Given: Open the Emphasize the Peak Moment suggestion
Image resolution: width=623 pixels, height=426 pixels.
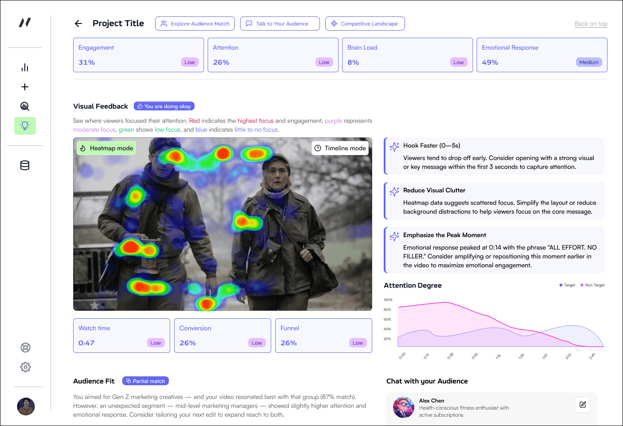Looking at the screenshot, I should click(494, 250).
